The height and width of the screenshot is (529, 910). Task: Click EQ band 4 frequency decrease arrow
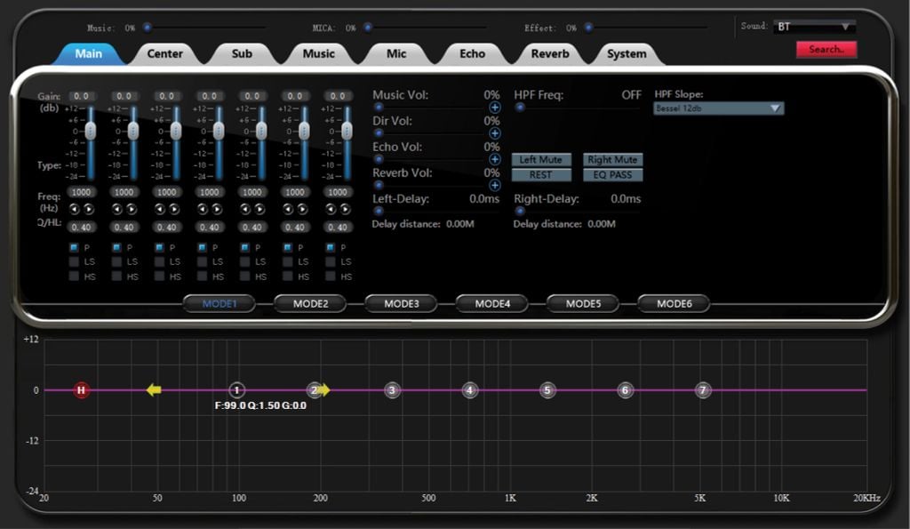click(203, 209)
